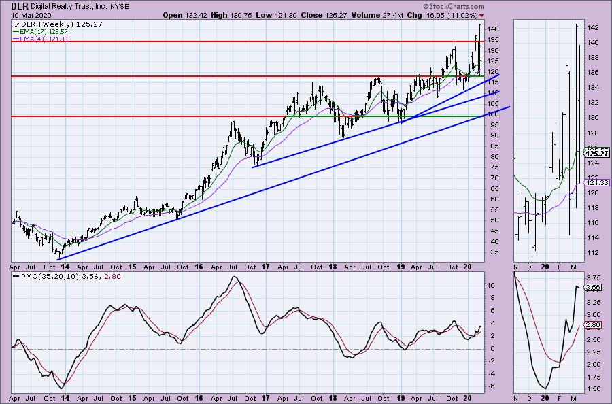
Task: Click the -6 label on the PMO axis
Action: point(490,386)
